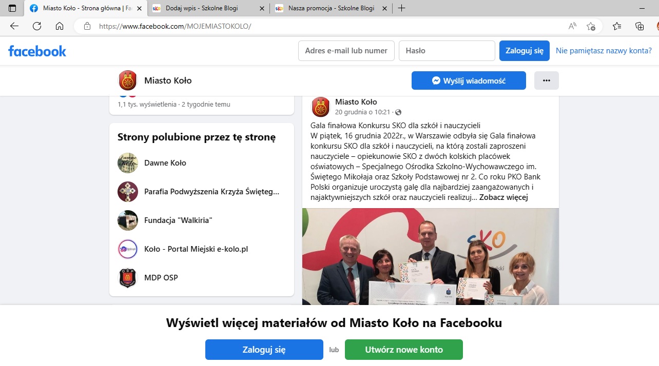This screenshot has height=366, width=659.
Task: Close the Nasza promocja tab
Action: click(385, 8)
